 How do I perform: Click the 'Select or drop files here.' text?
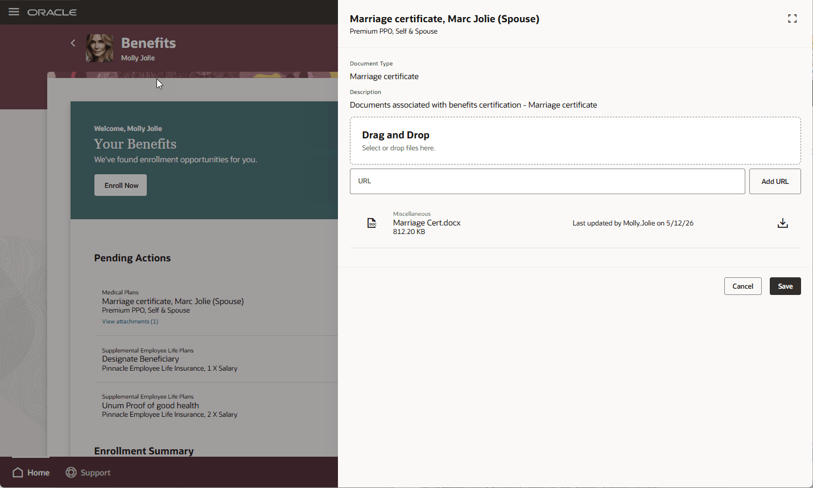(398, 148)
